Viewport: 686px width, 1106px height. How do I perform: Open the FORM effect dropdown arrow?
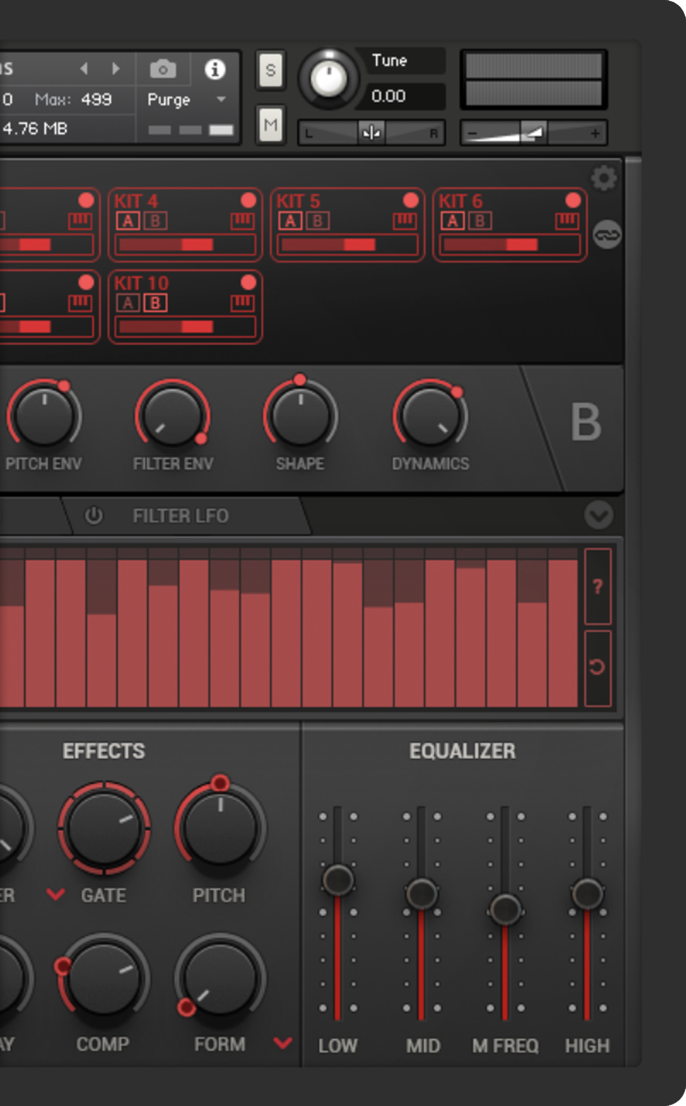click(283, 1043)
